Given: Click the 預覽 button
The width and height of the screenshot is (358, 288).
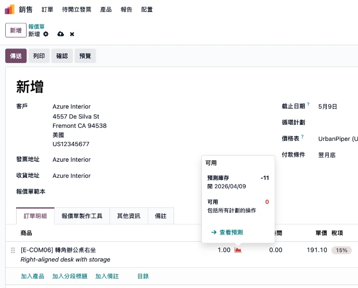Looking at the screenshot, I should pos(85,56).
